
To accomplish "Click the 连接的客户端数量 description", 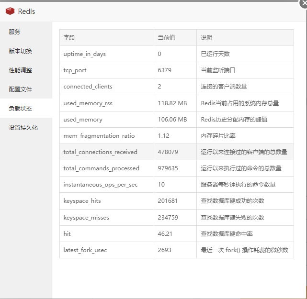I will [x=224, y=87].
